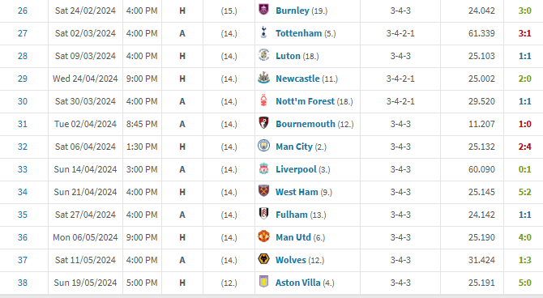This screenshot has height=298, width=543.
Task: Select matchday 33 number link
Action: [23, 169]
